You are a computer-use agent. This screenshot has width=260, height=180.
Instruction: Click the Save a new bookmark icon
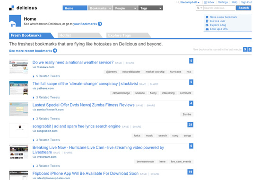coord(207,17)
